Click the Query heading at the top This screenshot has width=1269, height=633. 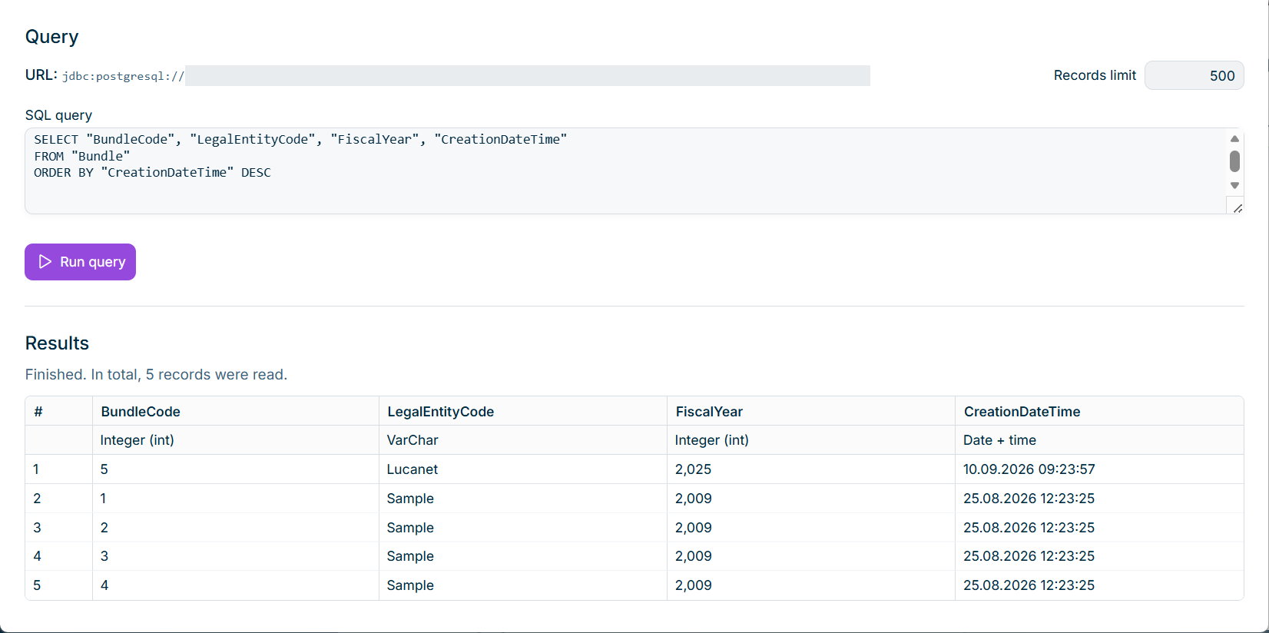tap(51, 37)
